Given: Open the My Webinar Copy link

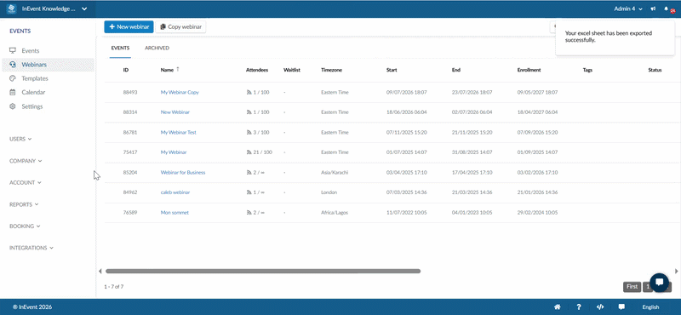Looking at the screenshot, I should (180, 93).
